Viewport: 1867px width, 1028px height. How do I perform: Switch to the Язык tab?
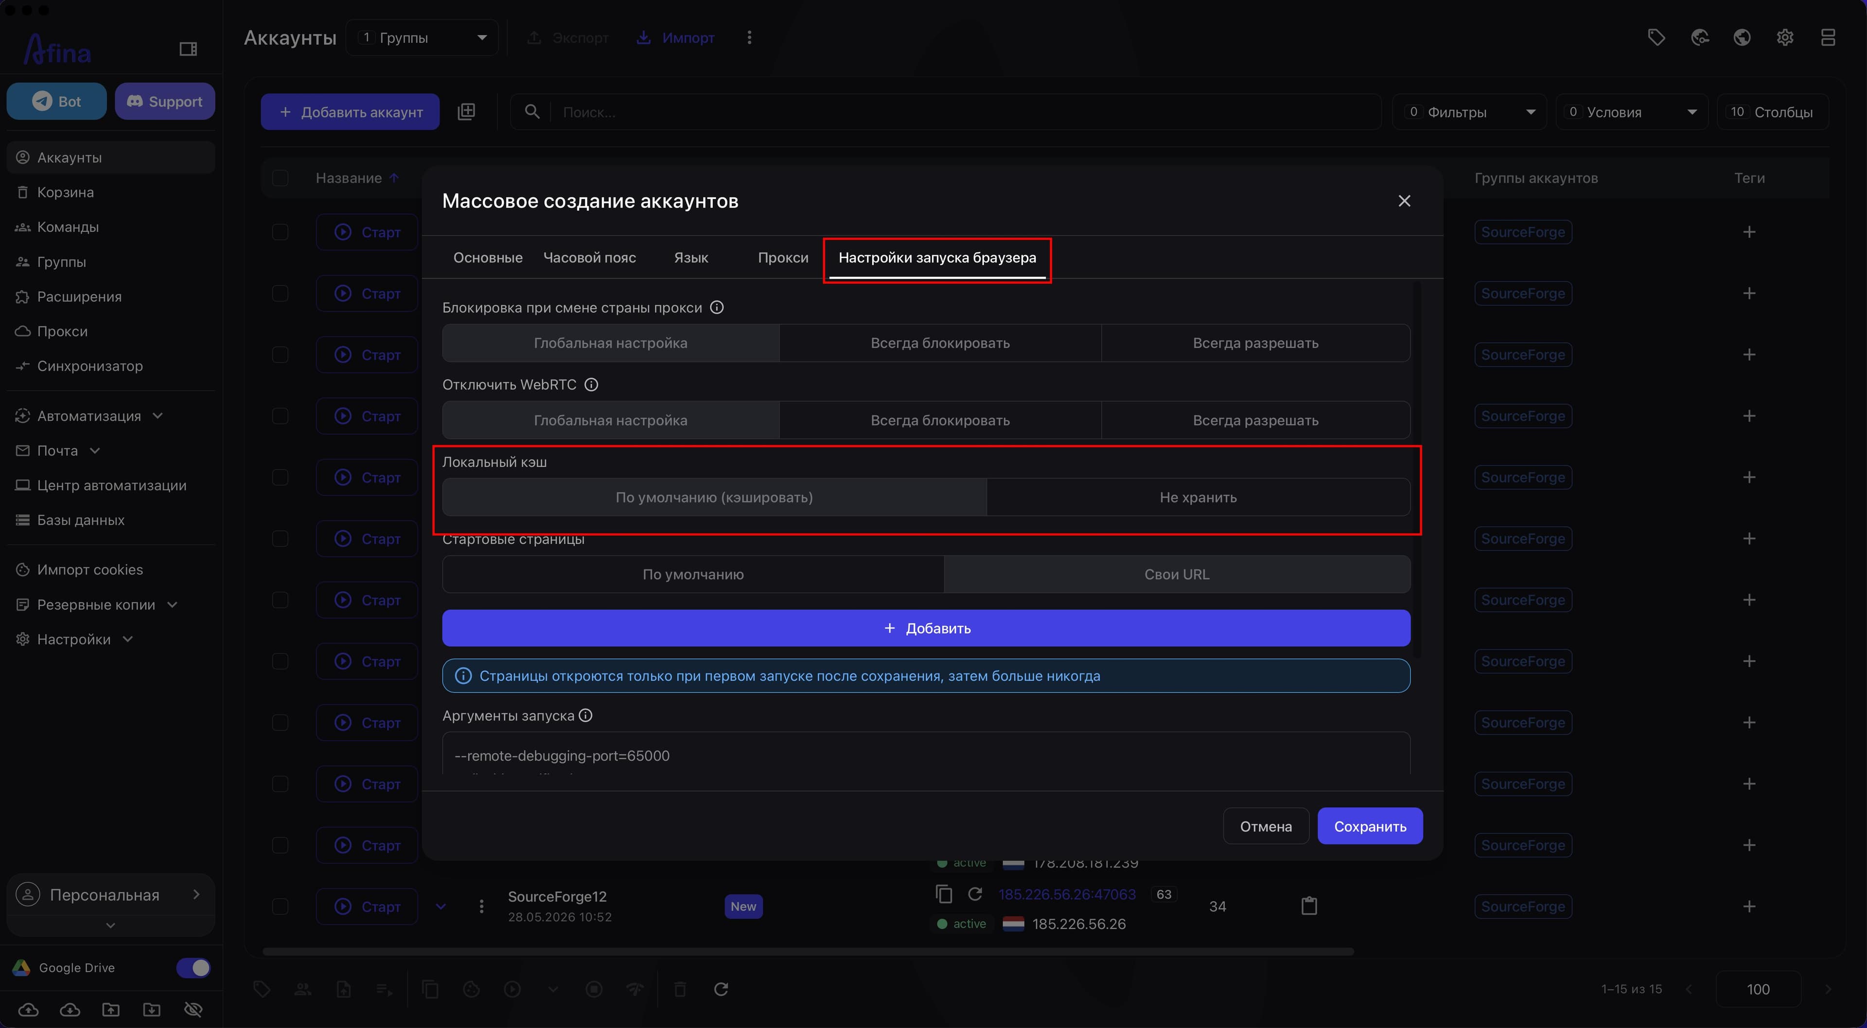point(691,257)
